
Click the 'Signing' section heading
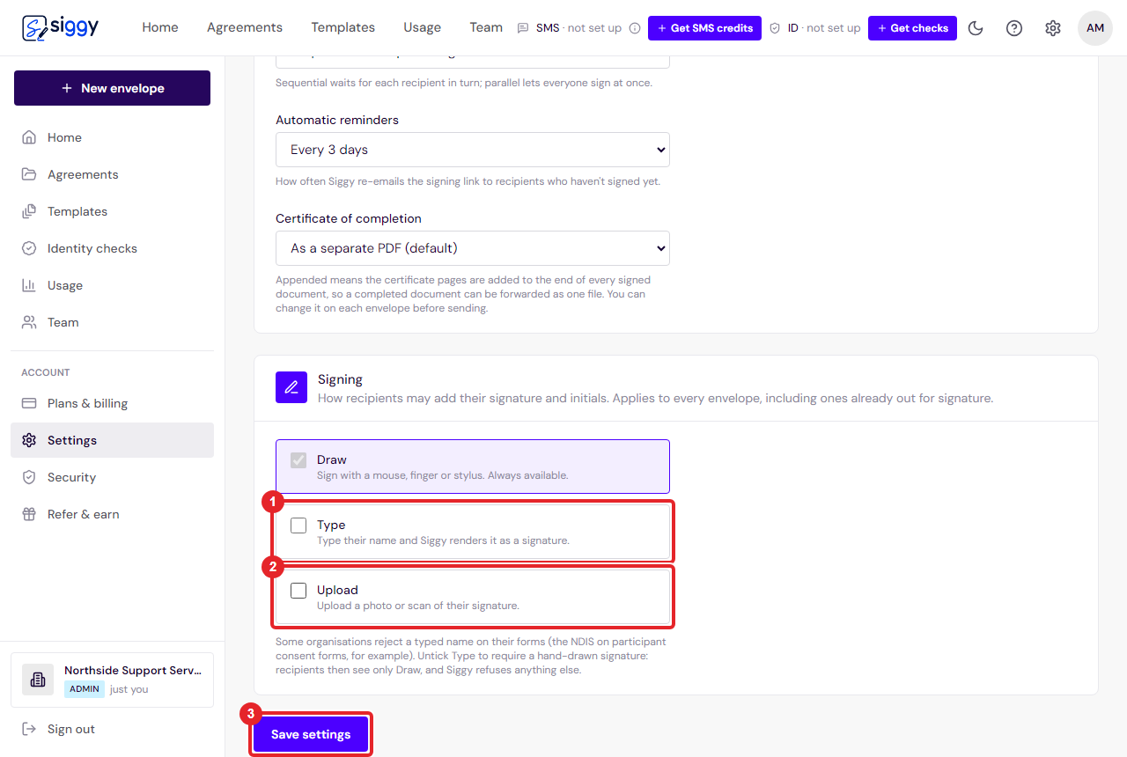click(x=340, y=379)
